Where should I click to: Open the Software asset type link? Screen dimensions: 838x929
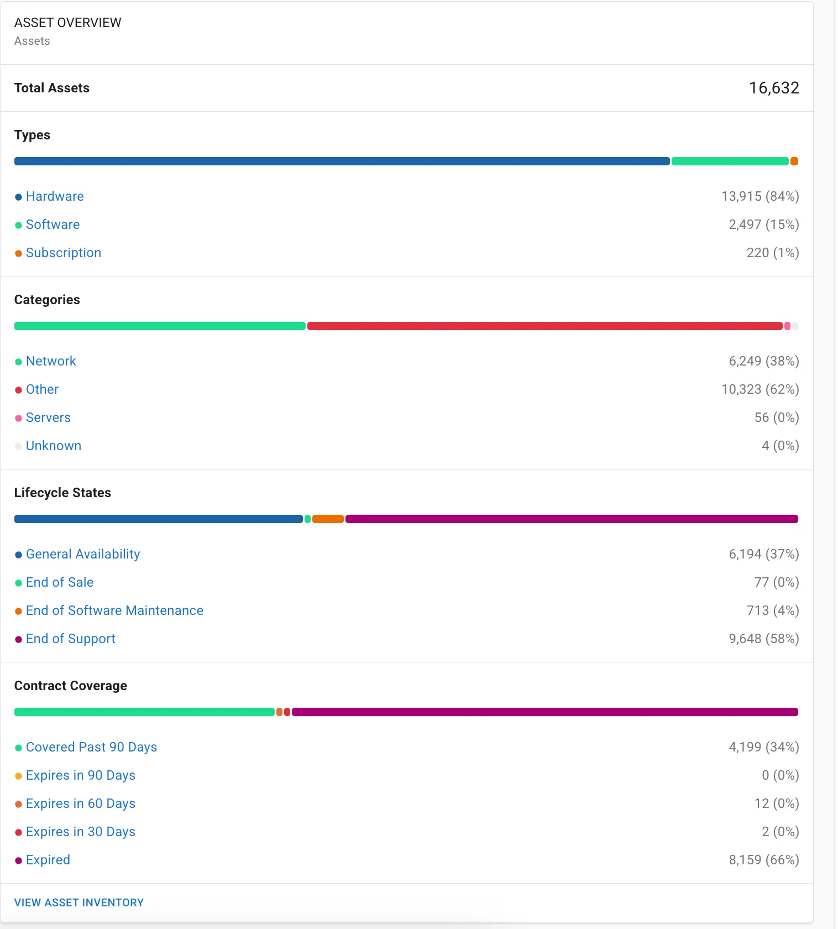tap(53, 225)
